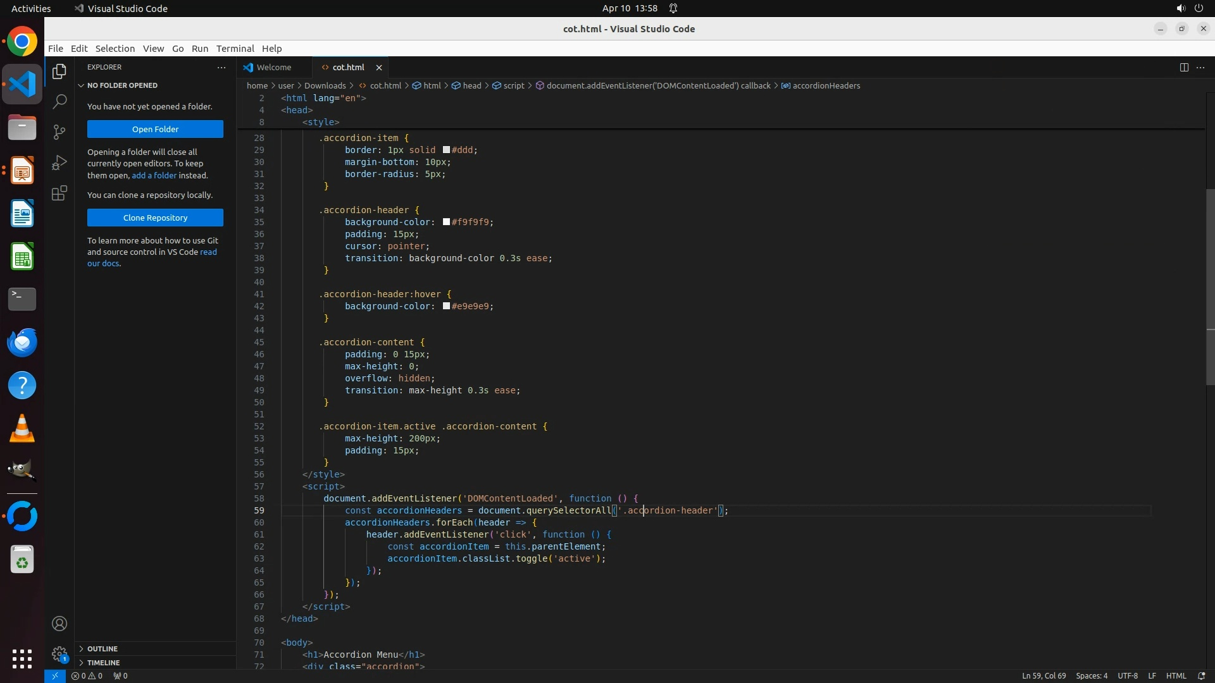Viewport: 1215px width, 683px height.
Task: Toggle the Explorer view icon
Action: (59, 71)
